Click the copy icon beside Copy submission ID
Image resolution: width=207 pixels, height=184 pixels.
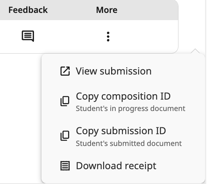point(65,136)
